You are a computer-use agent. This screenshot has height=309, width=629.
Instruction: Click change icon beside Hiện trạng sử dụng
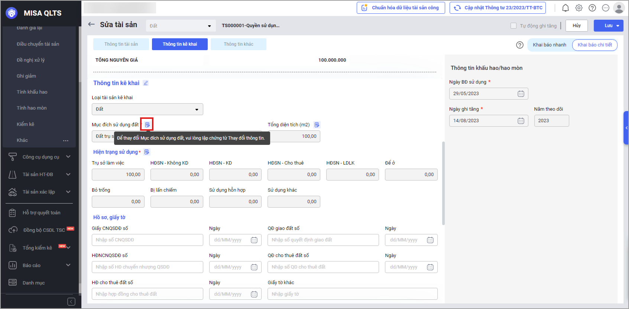(147, 152)
